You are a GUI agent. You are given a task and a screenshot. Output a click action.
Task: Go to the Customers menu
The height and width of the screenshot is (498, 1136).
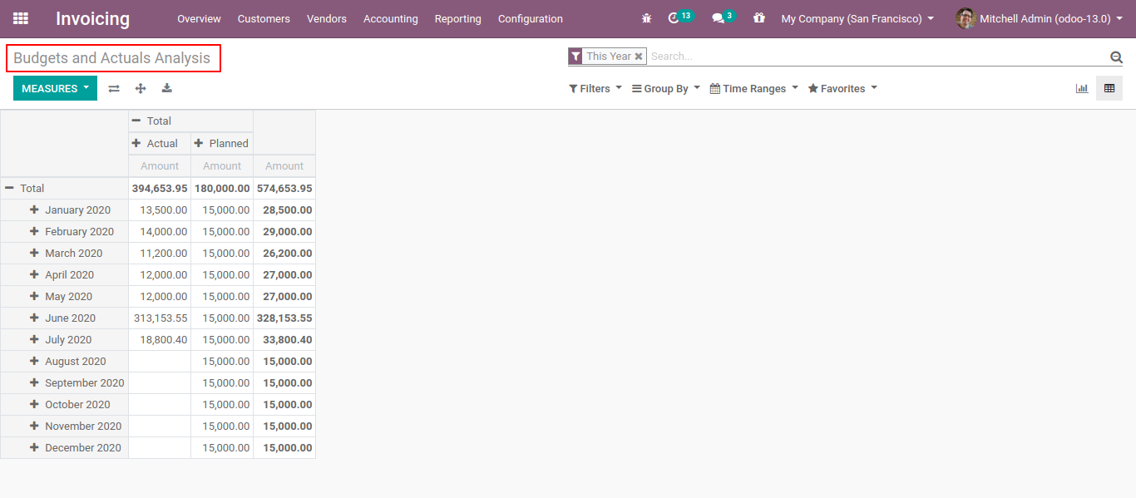point(264,18)
